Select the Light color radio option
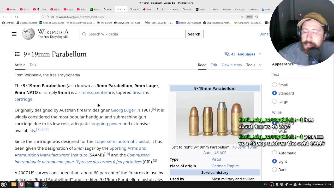This screenshot has width=334, height=188. coord(275,161)
